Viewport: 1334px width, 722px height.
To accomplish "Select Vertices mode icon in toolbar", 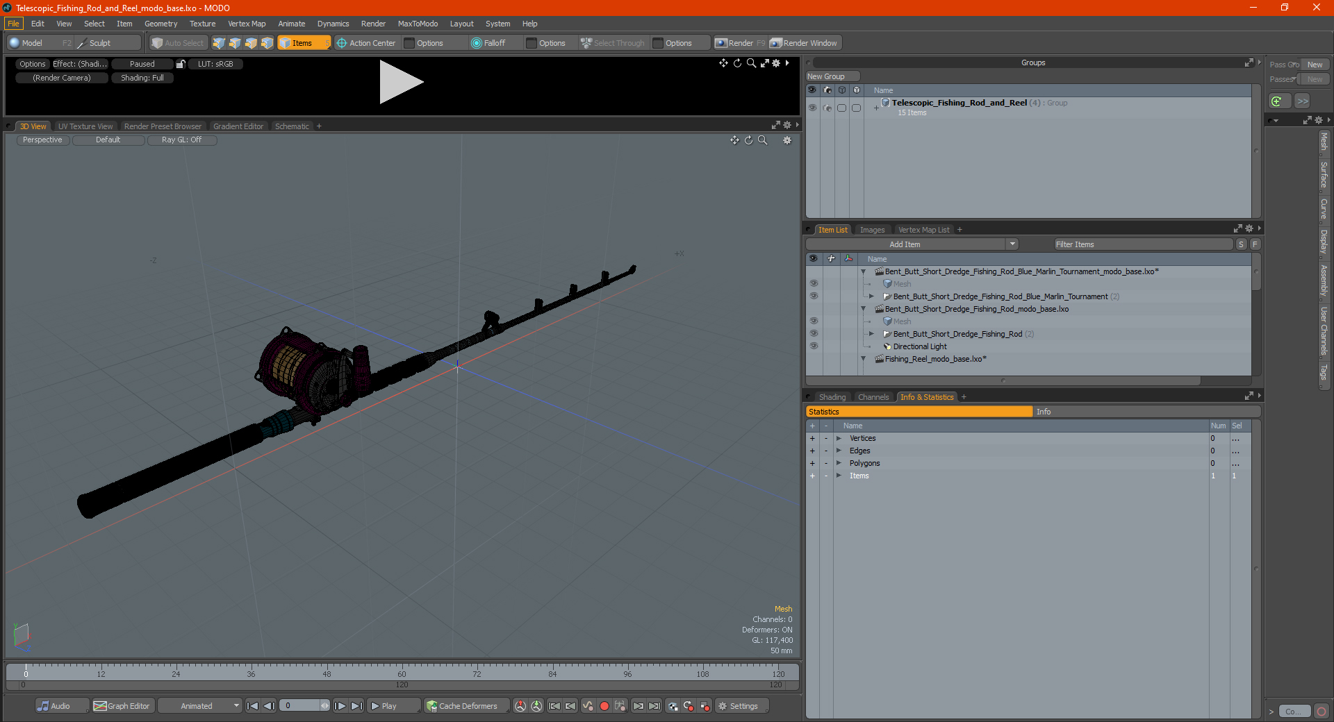I will (219, 43).
